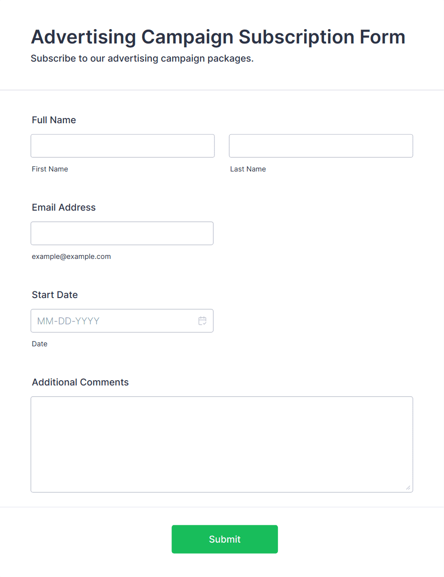Open the calendar date picker icon
Image resolution: width=444 pixels, height=577 pixels.
(202, 321)
